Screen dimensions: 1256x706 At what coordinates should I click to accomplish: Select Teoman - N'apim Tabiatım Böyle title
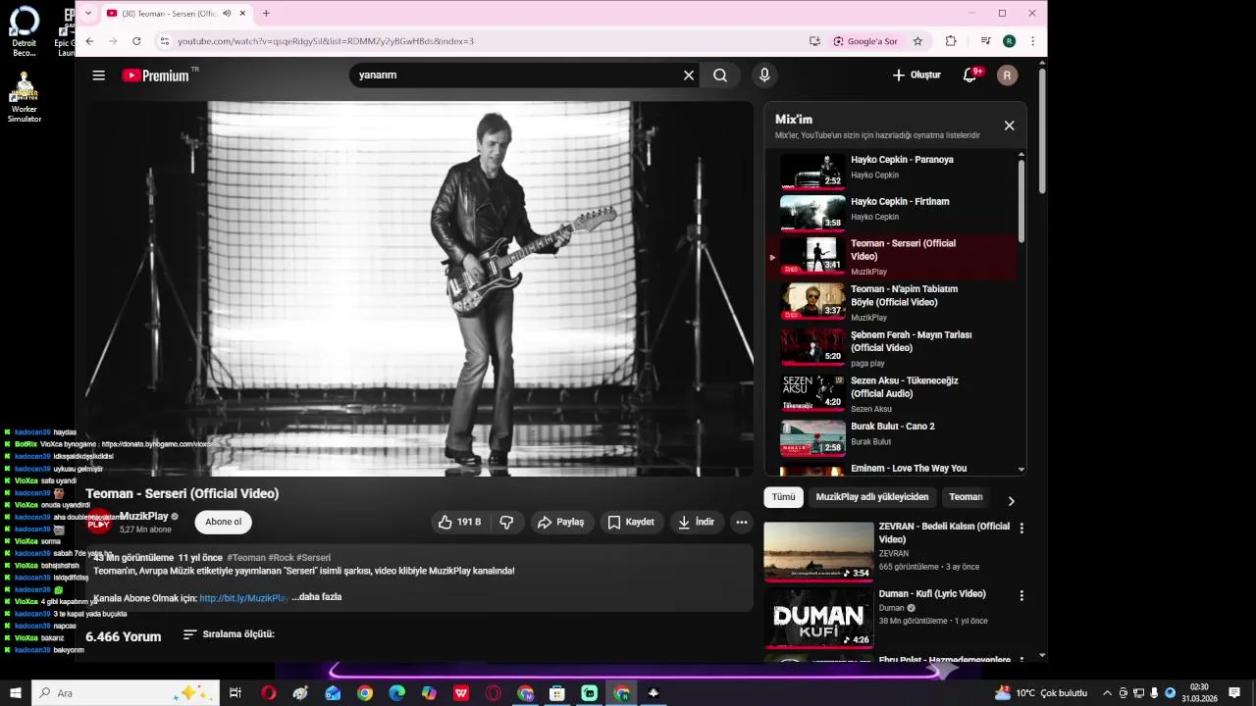(x=904, y=295)
